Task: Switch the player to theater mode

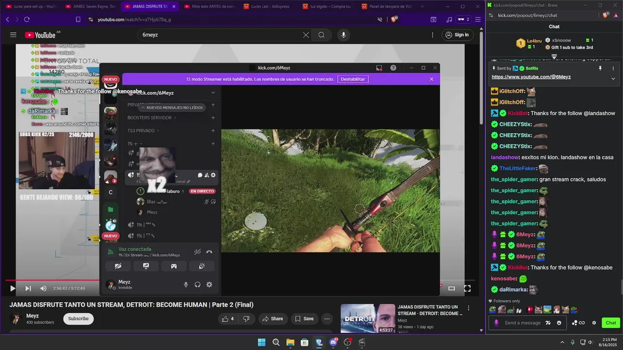Action: 452,288
